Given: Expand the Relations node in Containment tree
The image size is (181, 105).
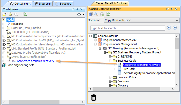Looking at the screenshot, I should tap(4, 24).
